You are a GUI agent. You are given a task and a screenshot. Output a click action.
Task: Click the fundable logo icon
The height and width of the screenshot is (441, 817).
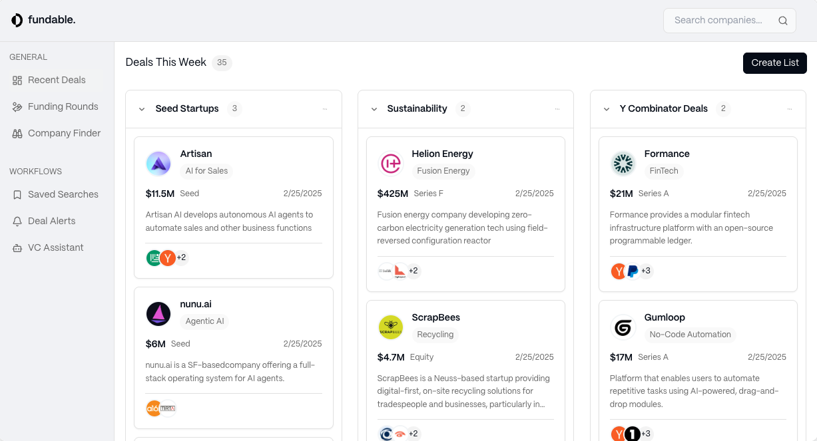pos(17,21)
